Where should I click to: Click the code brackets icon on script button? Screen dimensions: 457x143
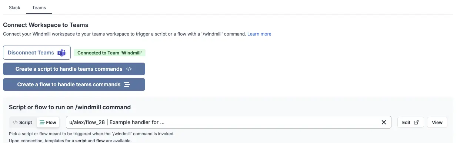pos(129,69)
